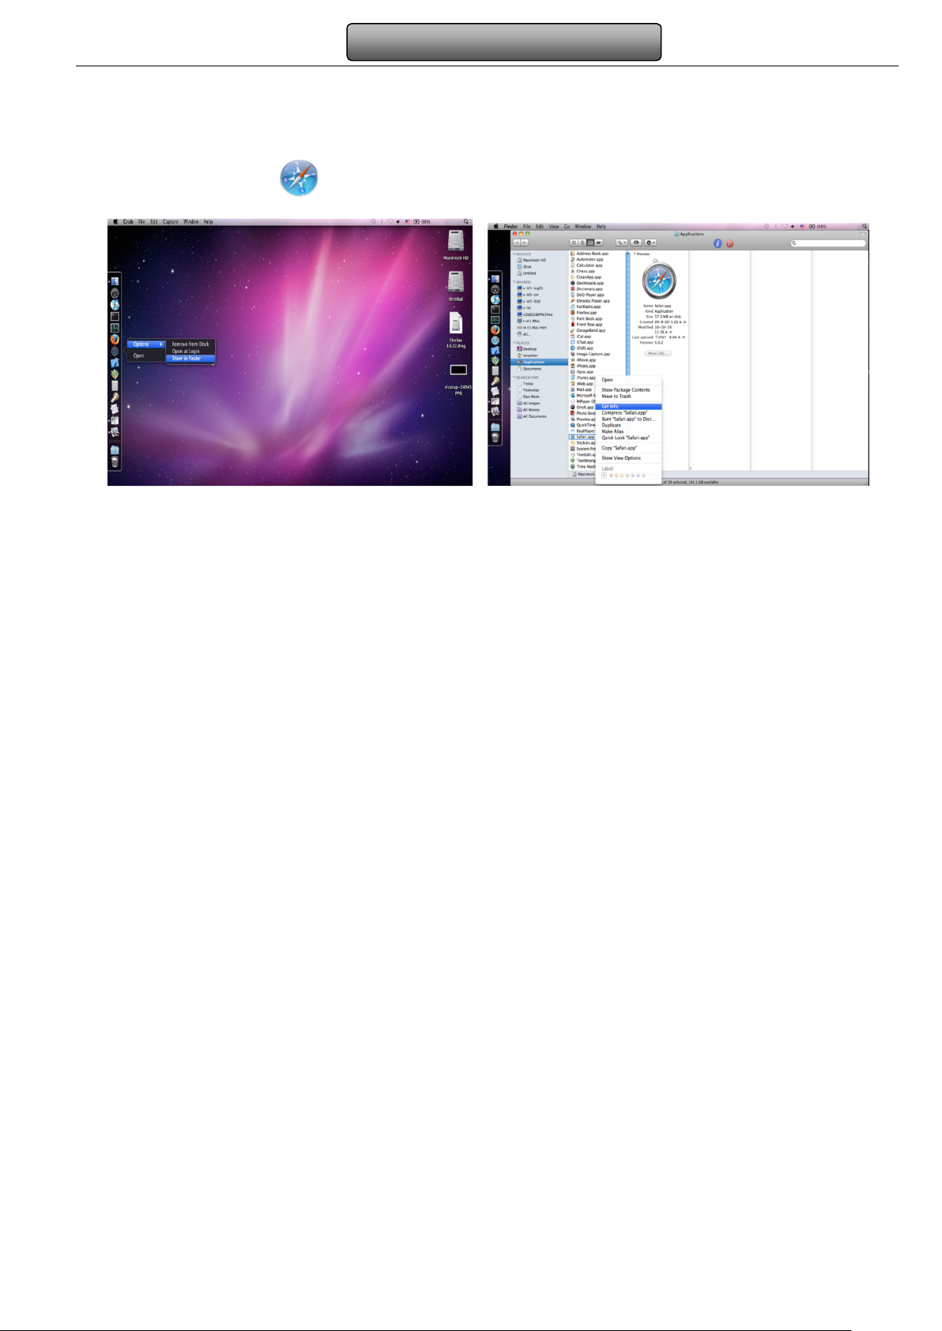The image size is (942, 1331).
Task: Click the blue info icon in Finder toolbar
Action: pos(718,243)
